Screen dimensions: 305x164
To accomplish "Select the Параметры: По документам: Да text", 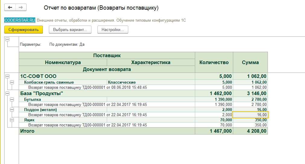I will click(x=52, y=45).
